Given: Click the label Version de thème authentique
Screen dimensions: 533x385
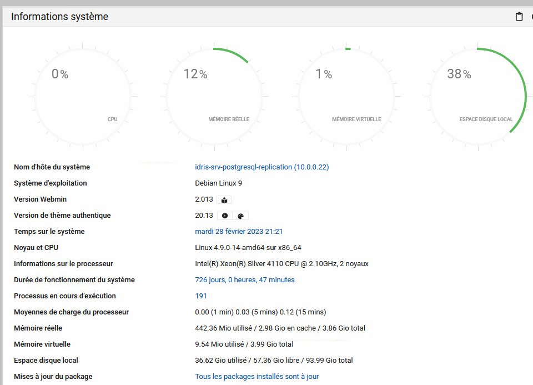Looking at the screenshot, I should pyautogui.click(x=62, y=216).
